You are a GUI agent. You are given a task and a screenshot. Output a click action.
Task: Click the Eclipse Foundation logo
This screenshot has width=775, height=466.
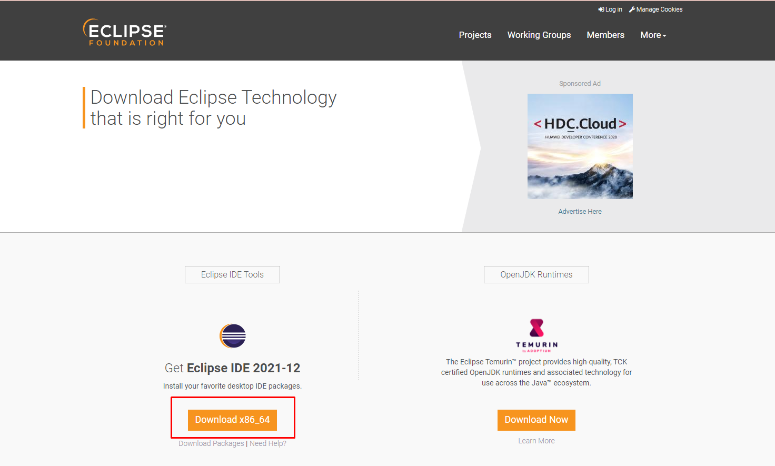(x=124, y=33)
